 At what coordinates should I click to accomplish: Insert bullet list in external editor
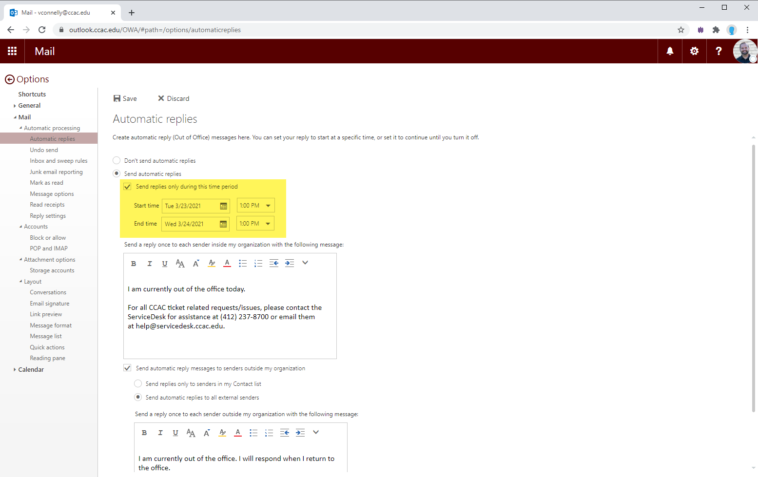(253, 433)
